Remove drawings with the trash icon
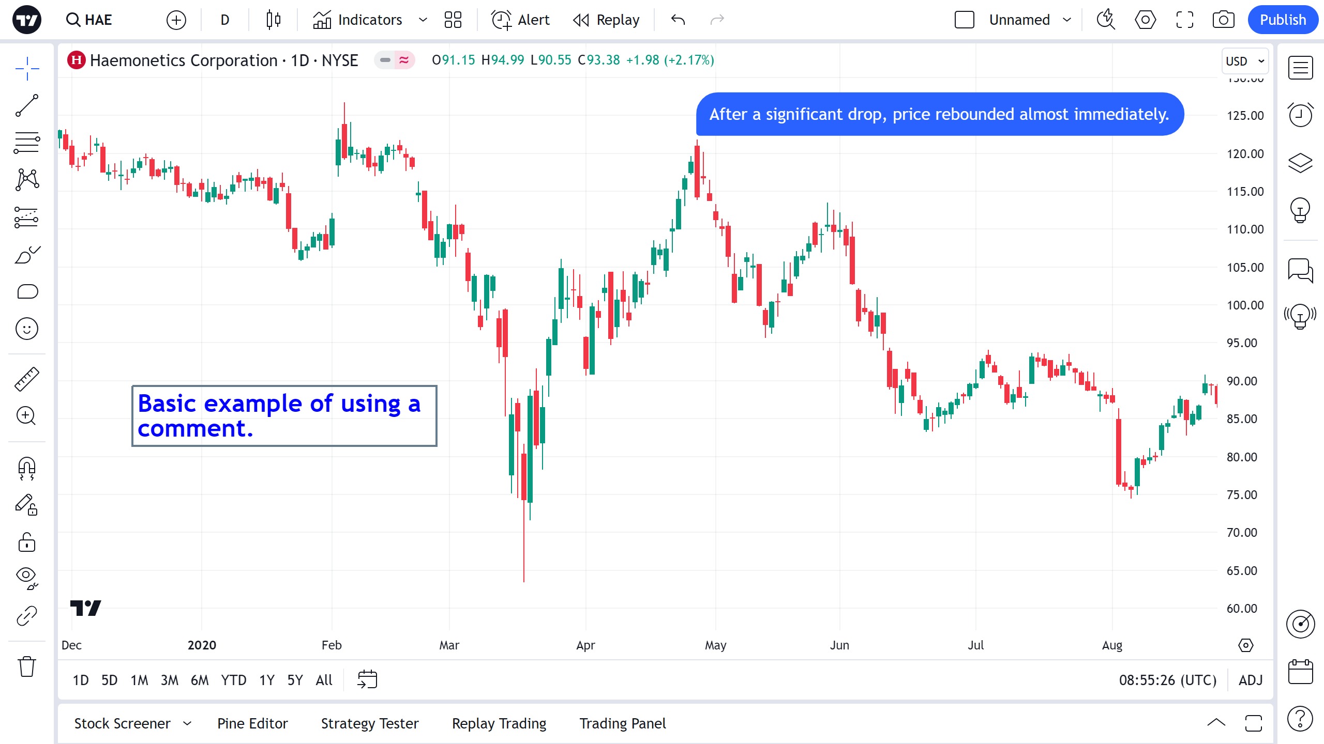1324x744 pixels. [x=27, y=667]
